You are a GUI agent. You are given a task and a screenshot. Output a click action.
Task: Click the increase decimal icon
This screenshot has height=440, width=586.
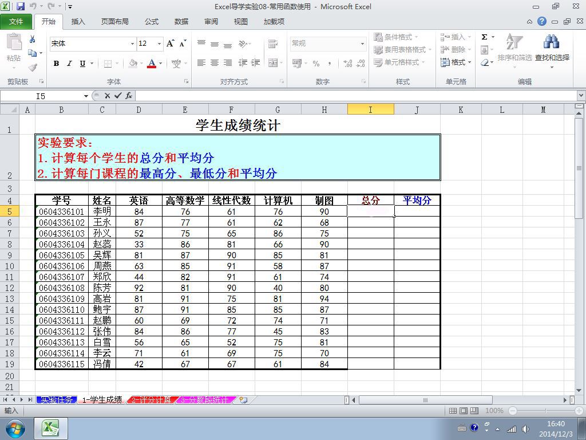click(x=347, y=63)
